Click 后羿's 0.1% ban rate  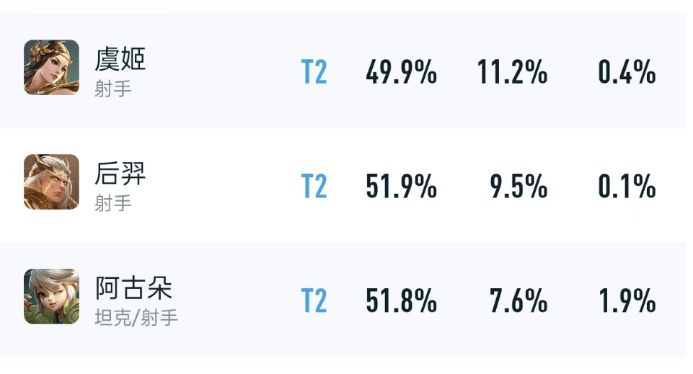627,186
